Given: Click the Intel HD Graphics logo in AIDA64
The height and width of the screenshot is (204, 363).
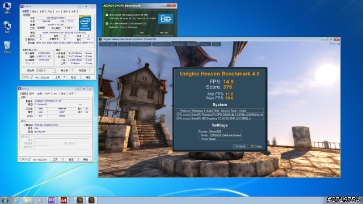Looking at the screenshot, I should (166, 19).
